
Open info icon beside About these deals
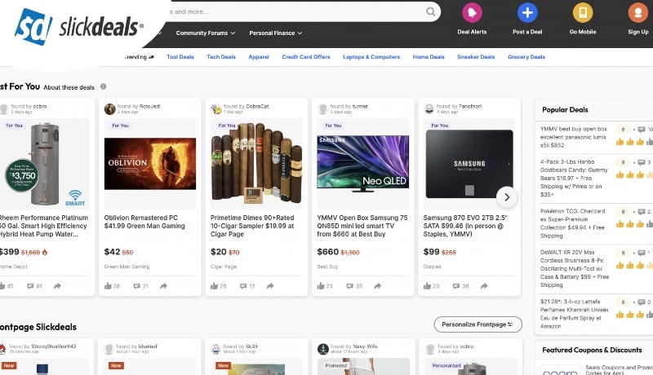pos(104,86)
